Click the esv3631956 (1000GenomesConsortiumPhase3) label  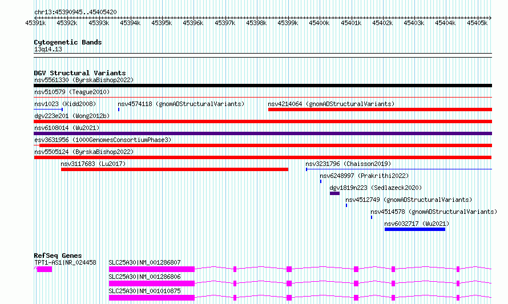point(103,140)
